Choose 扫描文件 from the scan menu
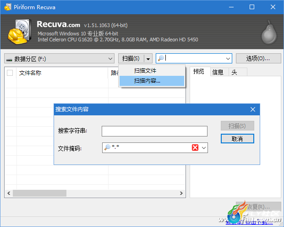The height and width of the screenshot is (227, 284). click(x=152, y=71)
